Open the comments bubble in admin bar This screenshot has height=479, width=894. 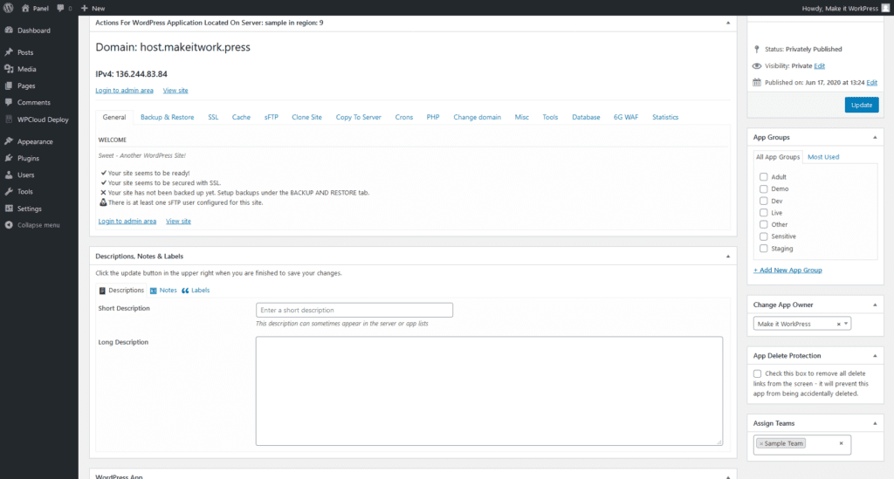point(60,8)
